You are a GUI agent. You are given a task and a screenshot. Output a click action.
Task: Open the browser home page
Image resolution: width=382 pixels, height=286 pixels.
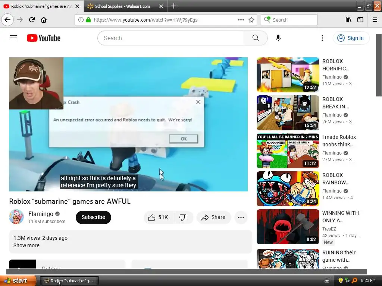[44, 20]
